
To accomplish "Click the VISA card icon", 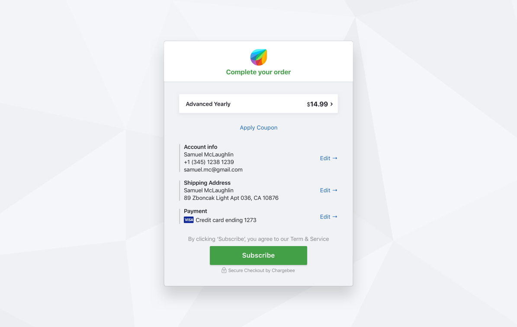I will [x=189, y=220].
